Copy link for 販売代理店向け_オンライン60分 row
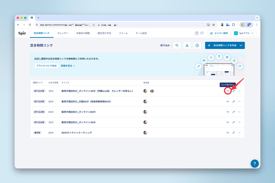Image resolution: width=275 pixels, height=183 pixels. [x=228, y=112]
